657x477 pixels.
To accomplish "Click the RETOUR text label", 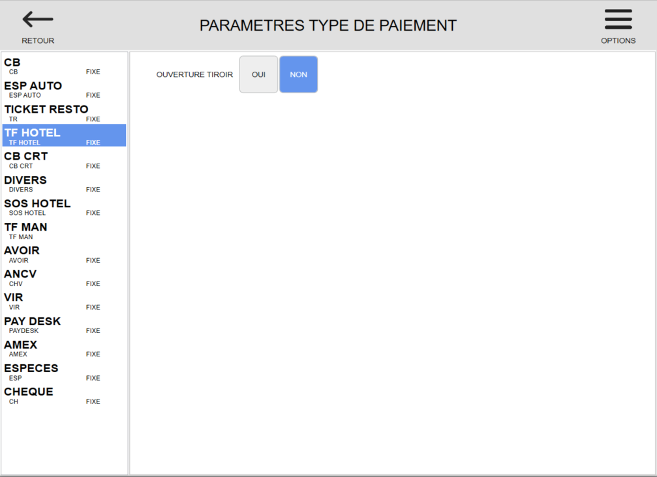I will 38,40.
